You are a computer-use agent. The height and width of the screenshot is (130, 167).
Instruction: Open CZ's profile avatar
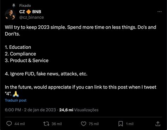[10, 14]
